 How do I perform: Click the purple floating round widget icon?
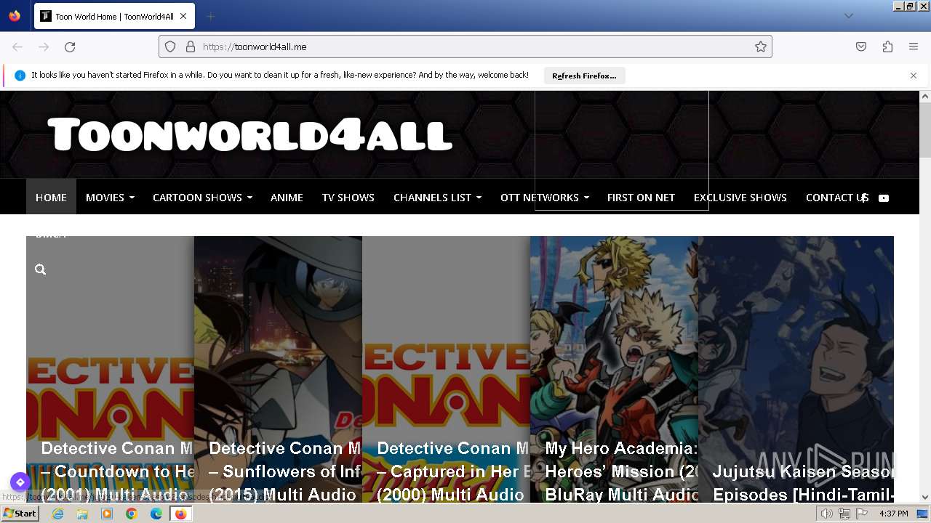click(x=20, y=482)
